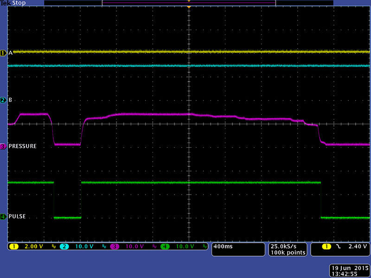This screenshot has height=278, width=371.
Task: Select the channel 3 PRESSURE marker
Action: click(3, 146)
